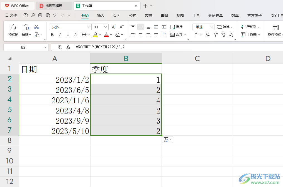
Task: Expand the fill color dropdown arrow
Action: pyautogui.click(x=100, y=35)
